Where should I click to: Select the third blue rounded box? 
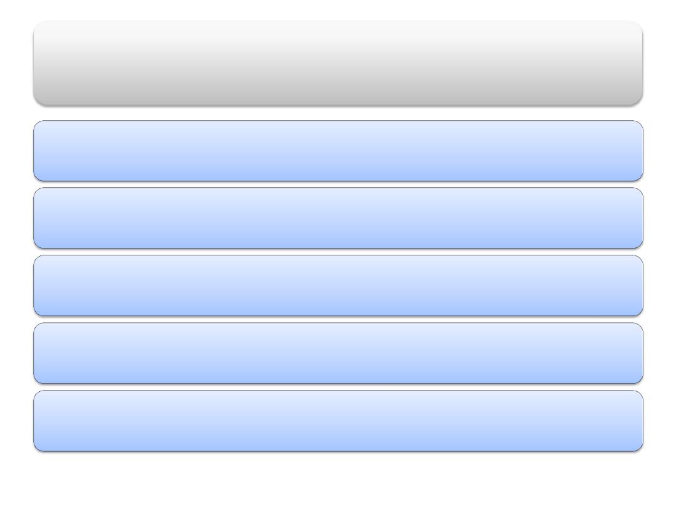[338, 285]
